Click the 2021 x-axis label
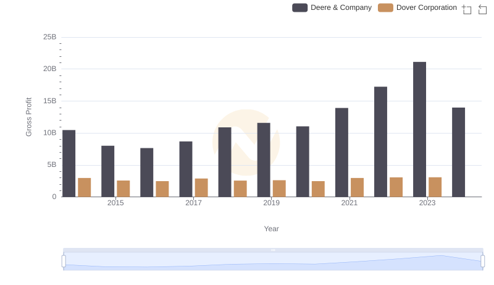This screenshot has height=285, width=494. 350,203
